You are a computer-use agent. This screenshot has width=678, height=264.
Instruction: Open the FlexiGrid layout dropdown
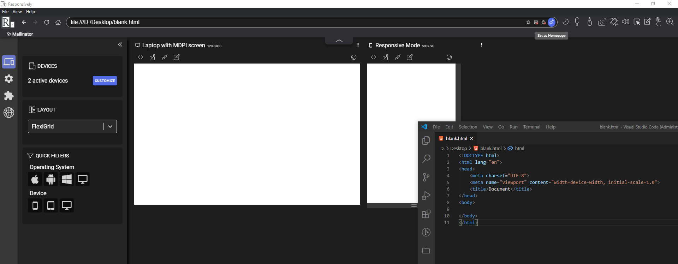click(x=72, y=126)
